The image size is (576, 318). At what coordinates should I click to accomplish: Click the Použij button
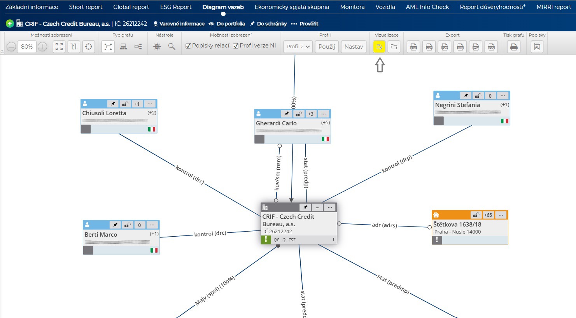point(327,47)
